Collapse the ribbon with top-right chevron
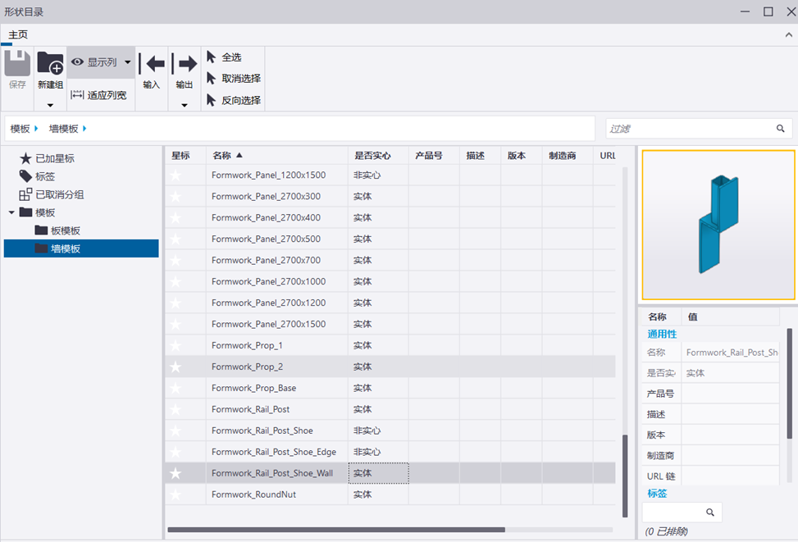The image size is (798, 542). (788, 34)
